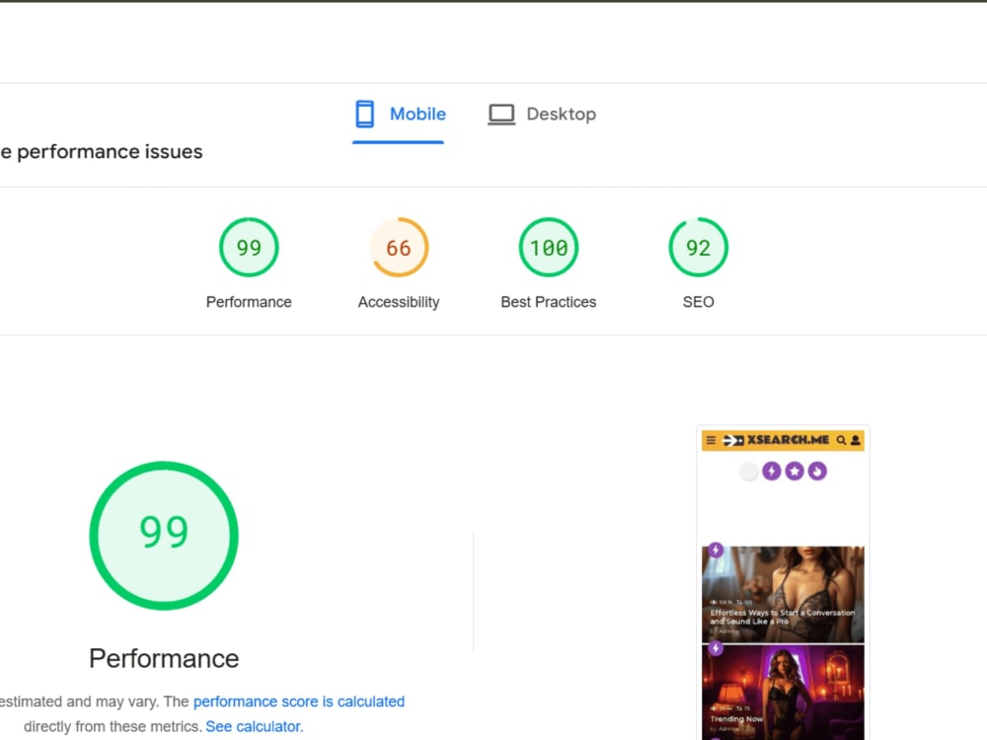This screenshot has width=987, height=740.
Task: Click the lightning badge on the Trending Now card
Action: (x=716, y=648)
